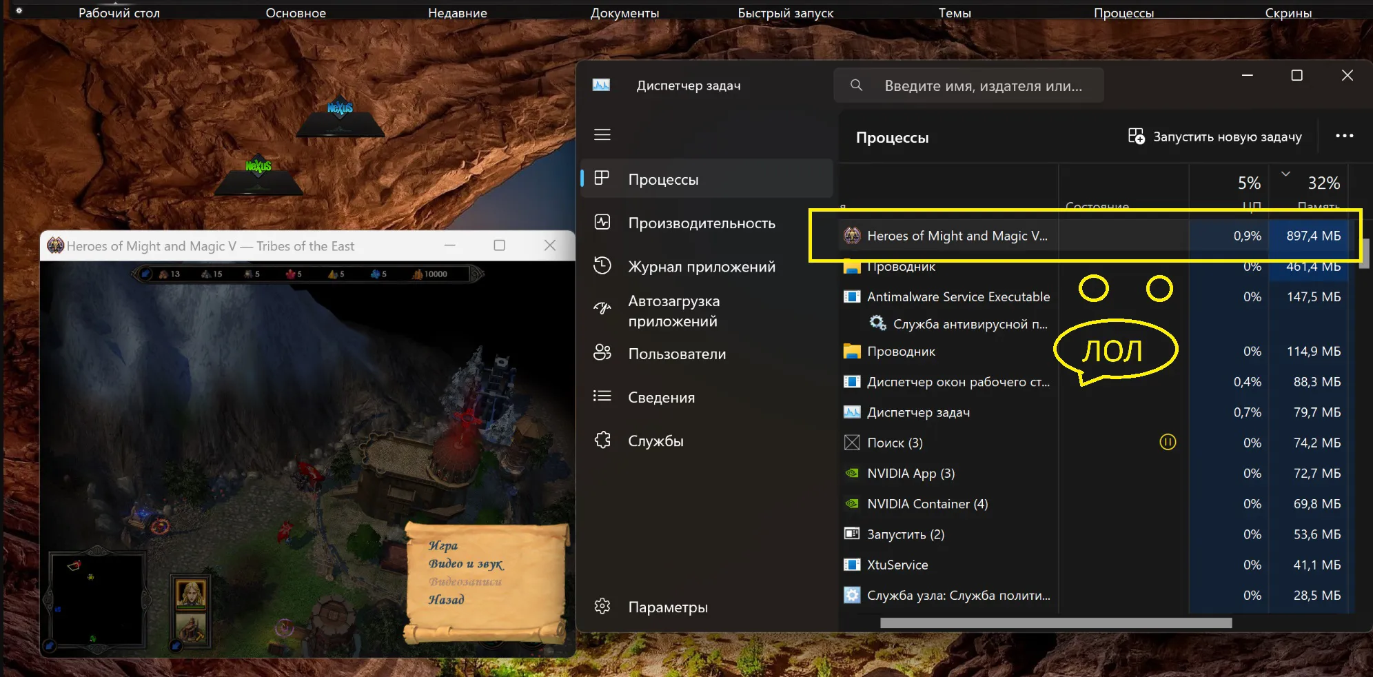Viewport: 1373px width, 677px height.
Task: Open the Services puzzle icon
Action: pos(602,440)
